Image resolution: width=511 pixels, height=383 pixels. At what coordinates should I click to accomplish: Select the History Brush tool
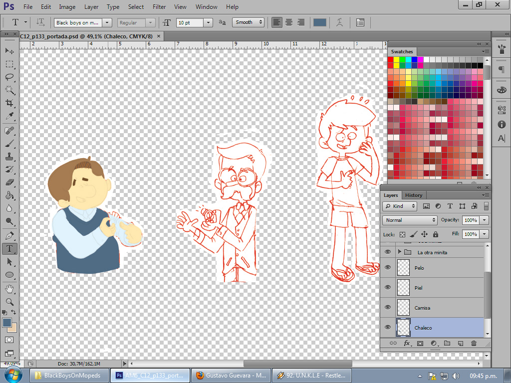click(x=9, y=170)
